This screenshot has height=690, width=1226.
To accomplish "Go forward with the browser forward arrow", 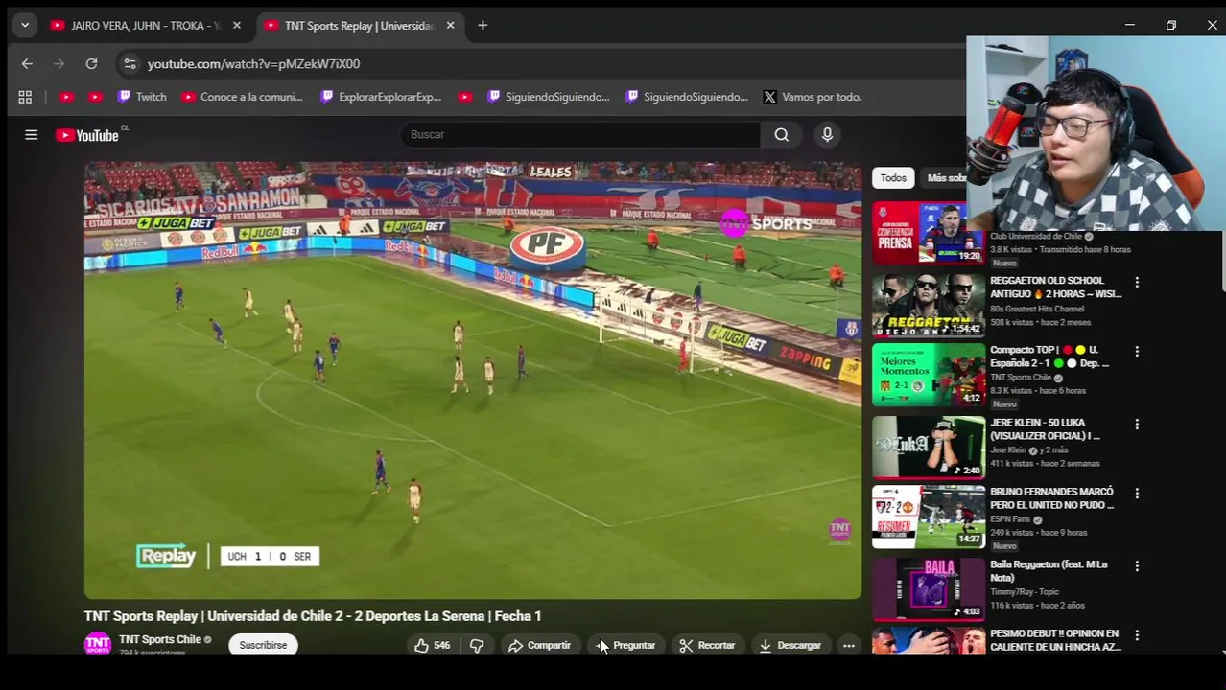I will pyautogui.click(x=59, y=63).
